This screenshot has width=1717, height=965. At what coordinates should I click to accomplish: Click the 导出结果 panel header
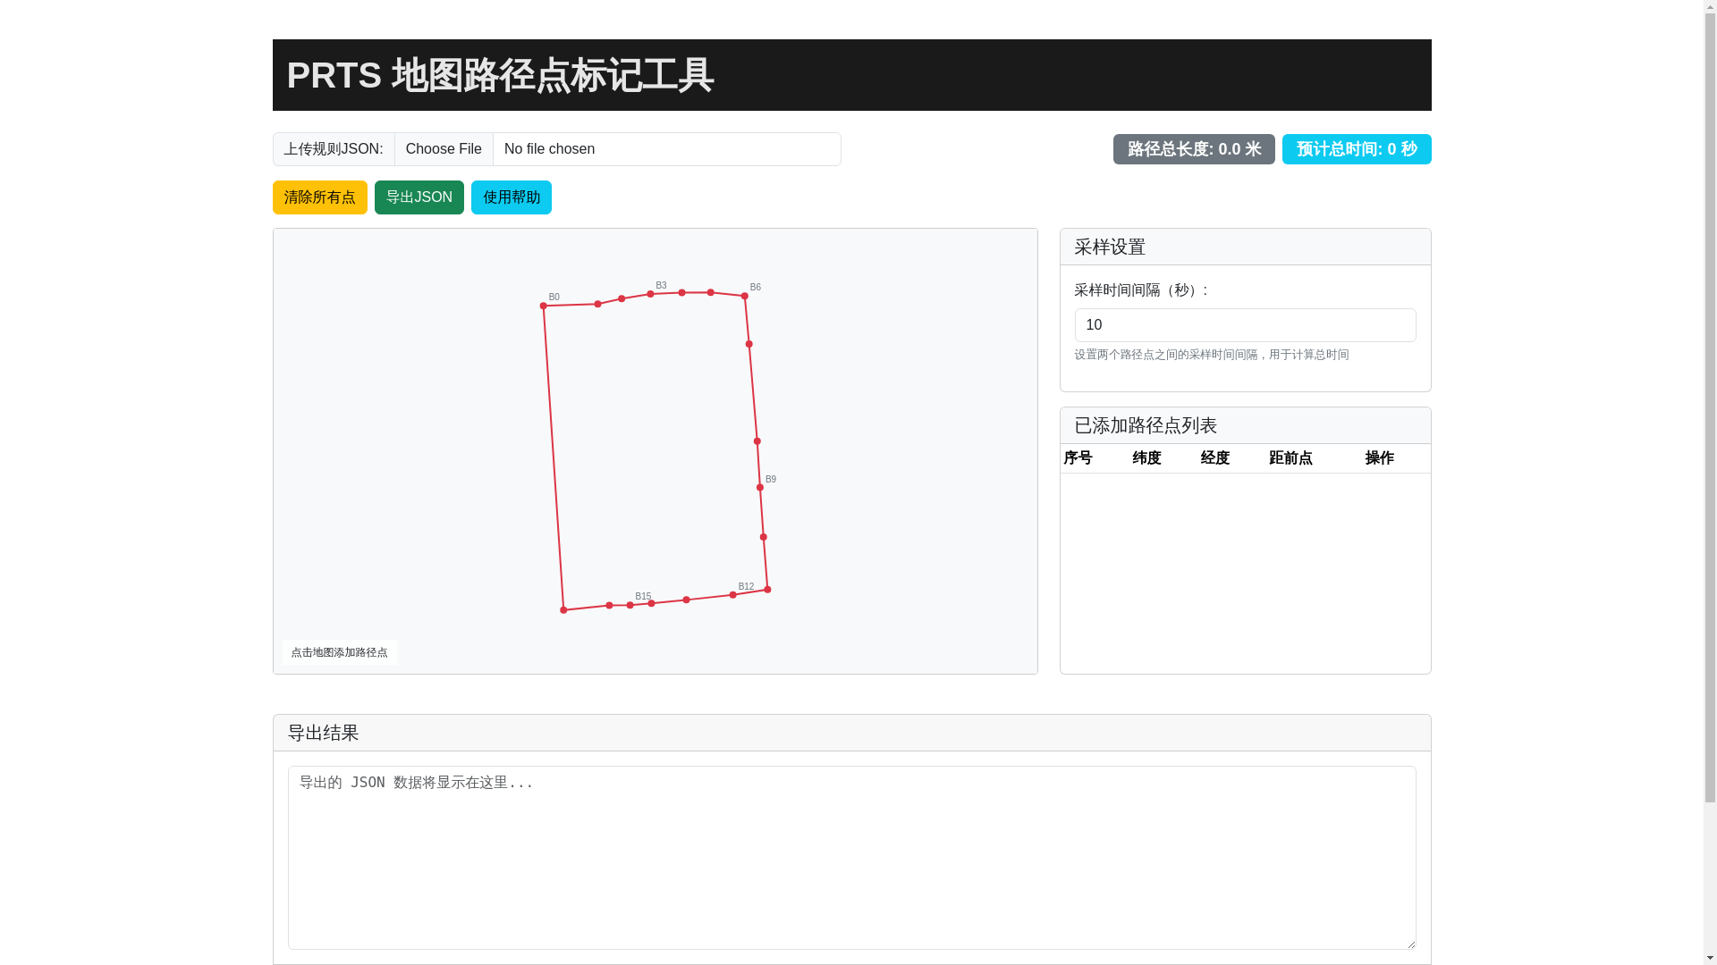(x=851, y=733)
